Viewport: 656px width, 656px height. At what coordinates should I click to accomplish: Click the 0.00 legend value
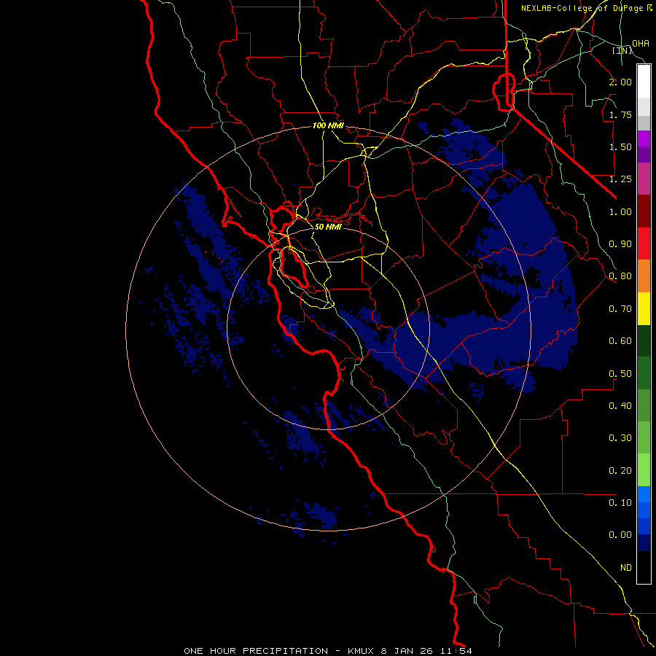coord(620,535)
